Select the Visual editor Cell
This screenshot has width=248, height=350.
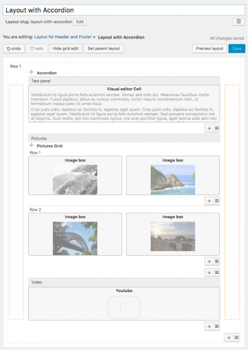pyautogui.click(x=124, y=104)
